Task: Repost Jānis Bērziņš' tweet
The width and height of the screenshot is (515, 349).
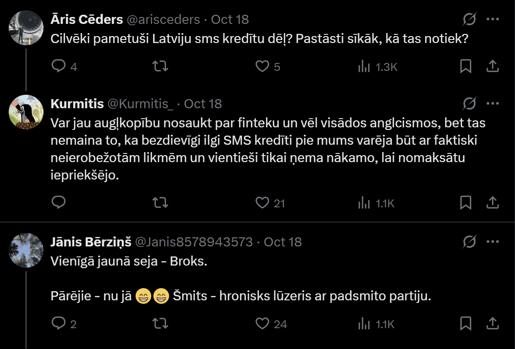Action: 161,323
